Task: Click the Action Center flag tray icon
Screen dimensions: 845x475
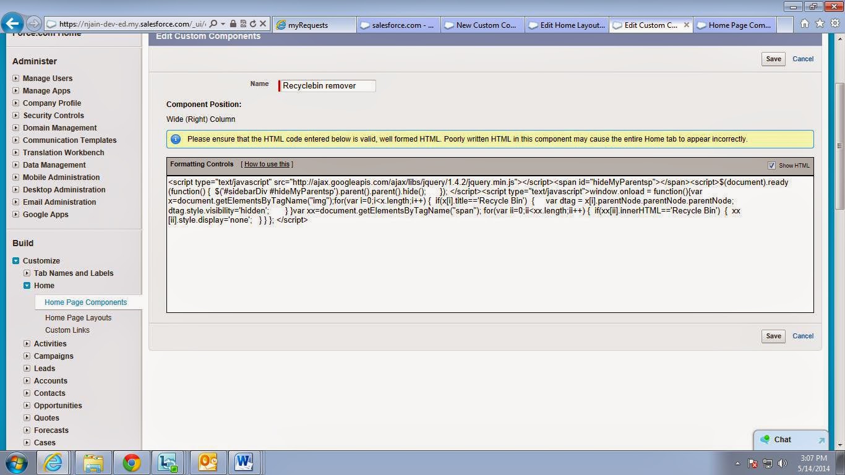Action: coord(753,463)
